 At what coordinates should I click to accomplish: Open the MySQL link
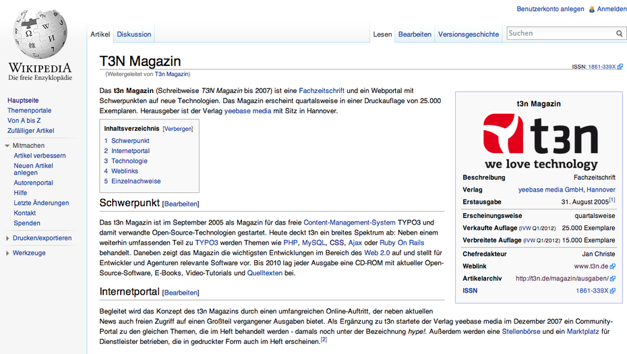[x=313, y=243]
